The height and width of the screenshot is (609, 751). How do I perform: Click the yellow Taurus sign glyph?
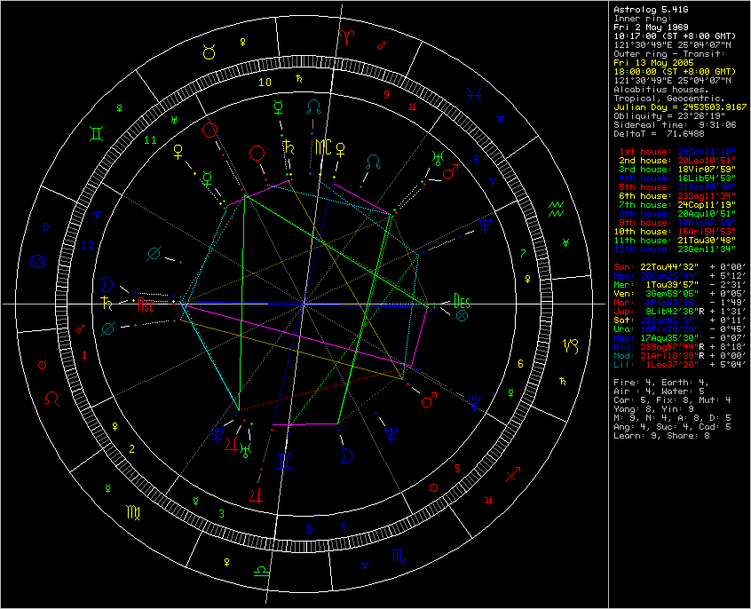tap(209, 52)
